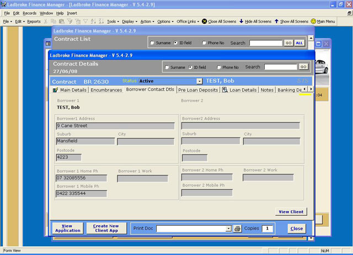Click the View Application button

tap(68, 228)
